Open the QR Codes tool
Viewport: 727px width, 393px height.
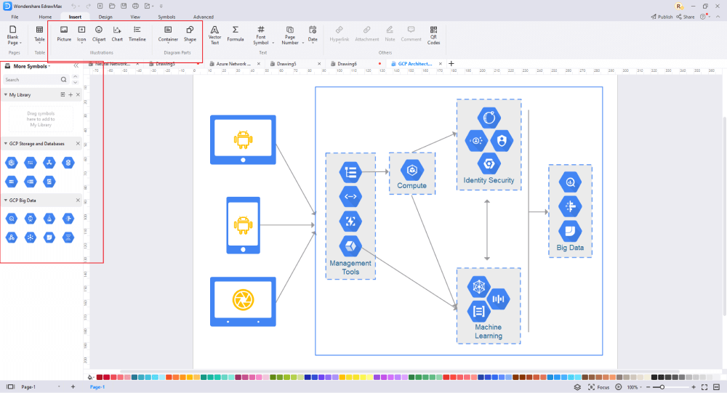[x=433, y=35]
